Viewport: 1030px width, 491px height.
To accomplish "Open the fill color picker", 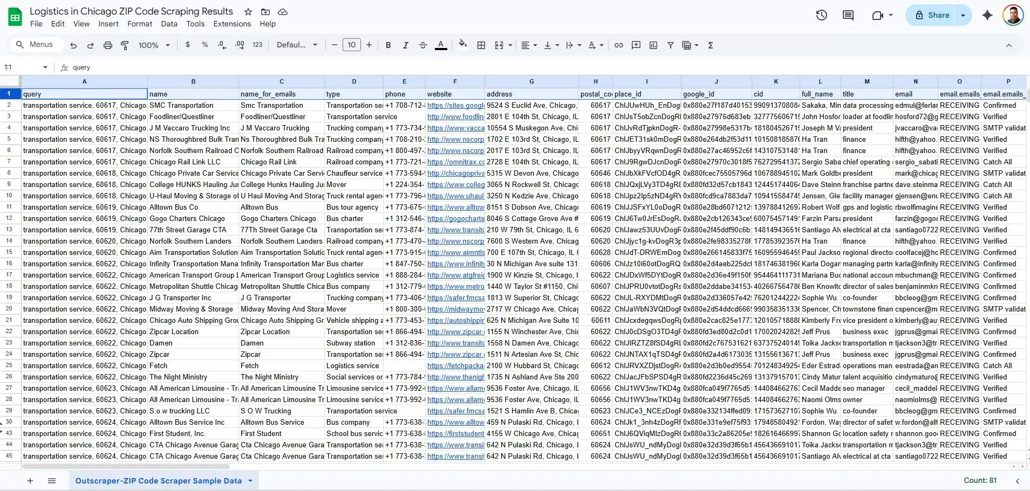I will tap(462, 45).
